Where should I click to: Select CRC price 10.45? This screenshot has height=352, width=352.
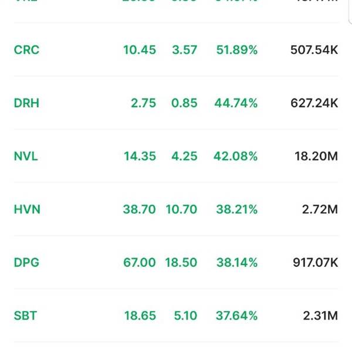(140, 50)
